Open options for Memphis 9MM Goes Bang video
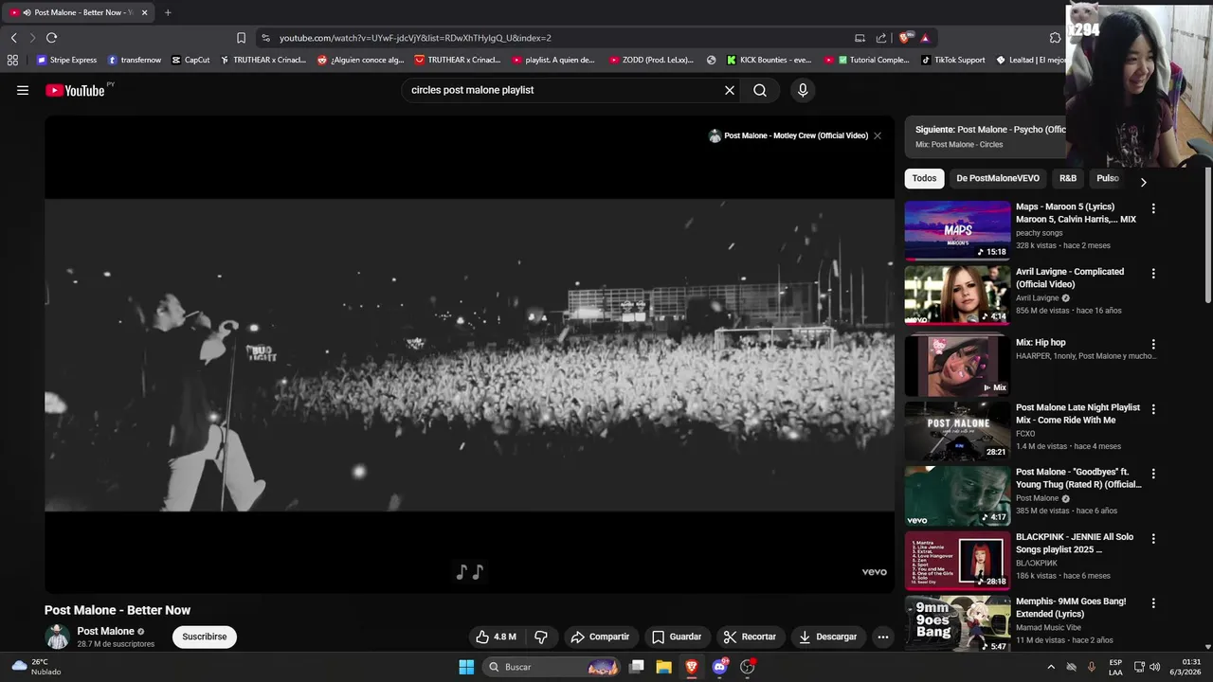1213x682 pixels. pyautogui.click(x=1153, y=603)
